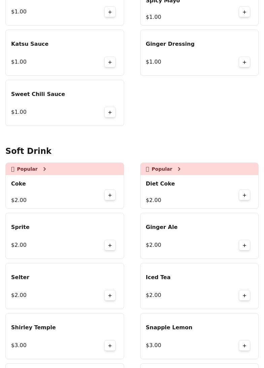Add Iced Tea using the plus icon
Screen dimensions: 264x368
tap(244, 295)
